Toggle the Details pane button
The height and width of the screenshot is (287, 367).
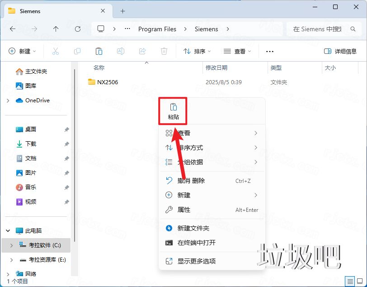coord(340,52)
